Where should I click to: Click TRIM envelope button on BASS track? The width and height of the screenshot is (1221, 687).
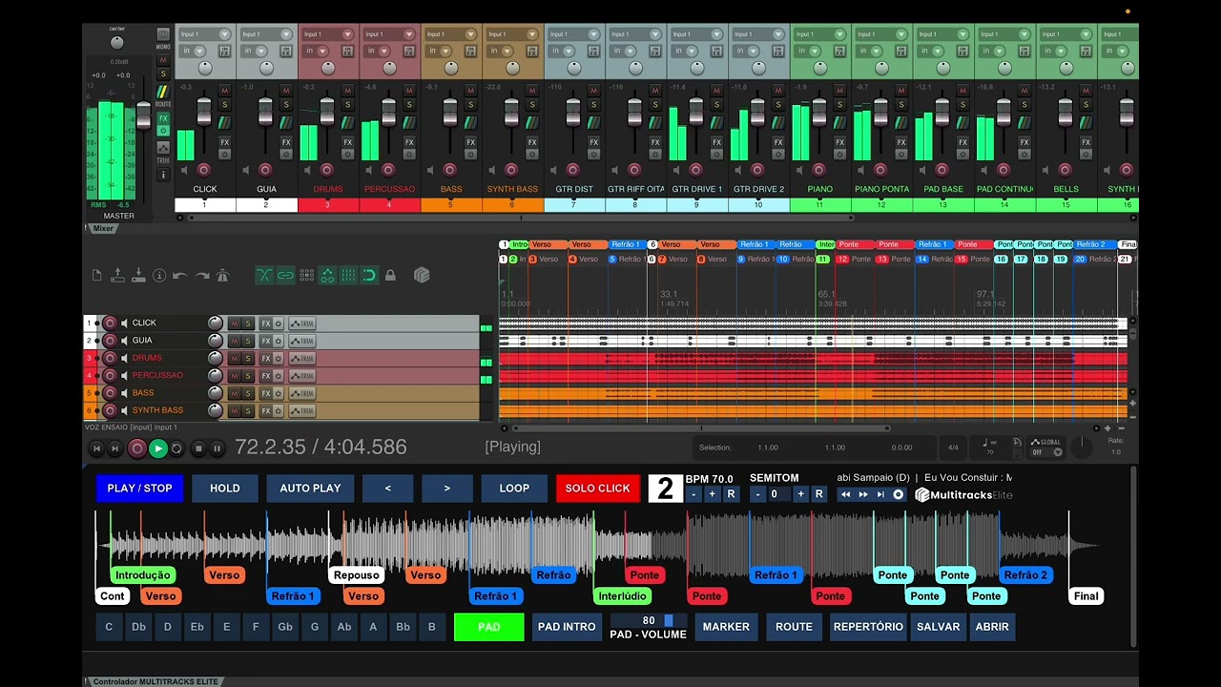pyautogui.click(x=301, y=393)
